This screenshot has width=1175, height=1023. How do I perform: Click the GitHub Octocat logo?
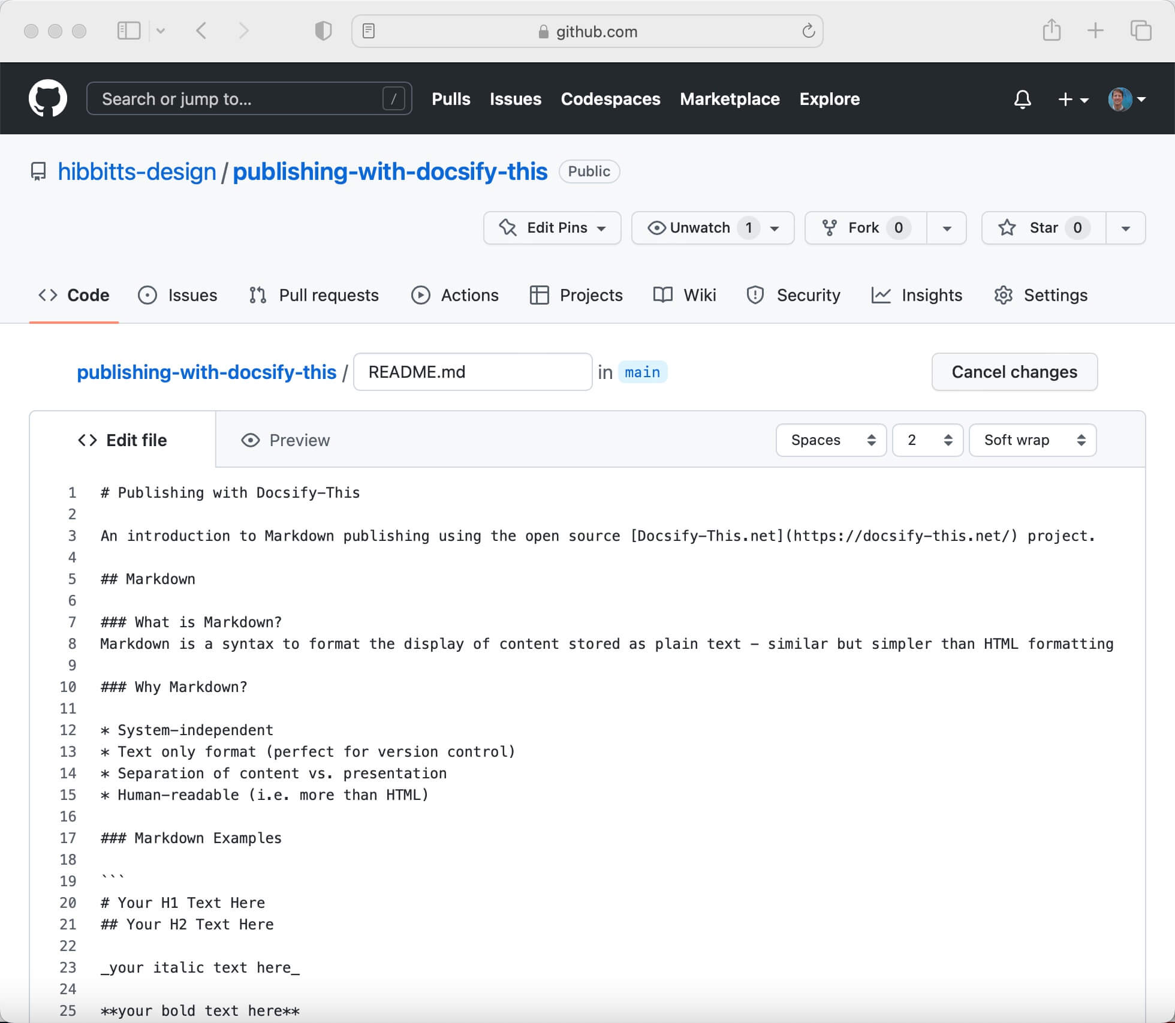(48, 98)
